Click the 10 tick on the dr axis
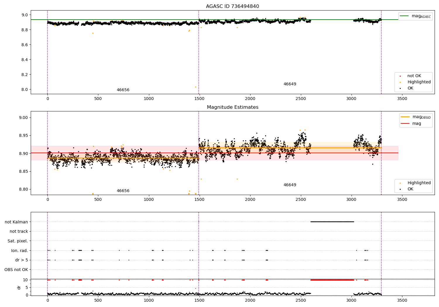Viewport: 439px width, 307px height. [x=25, y=280]
